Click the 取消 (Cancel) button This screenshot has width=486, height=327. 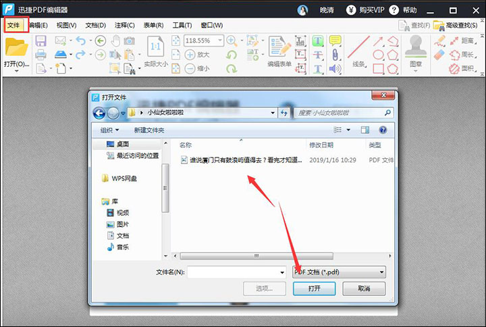click(x=364, y=288)
